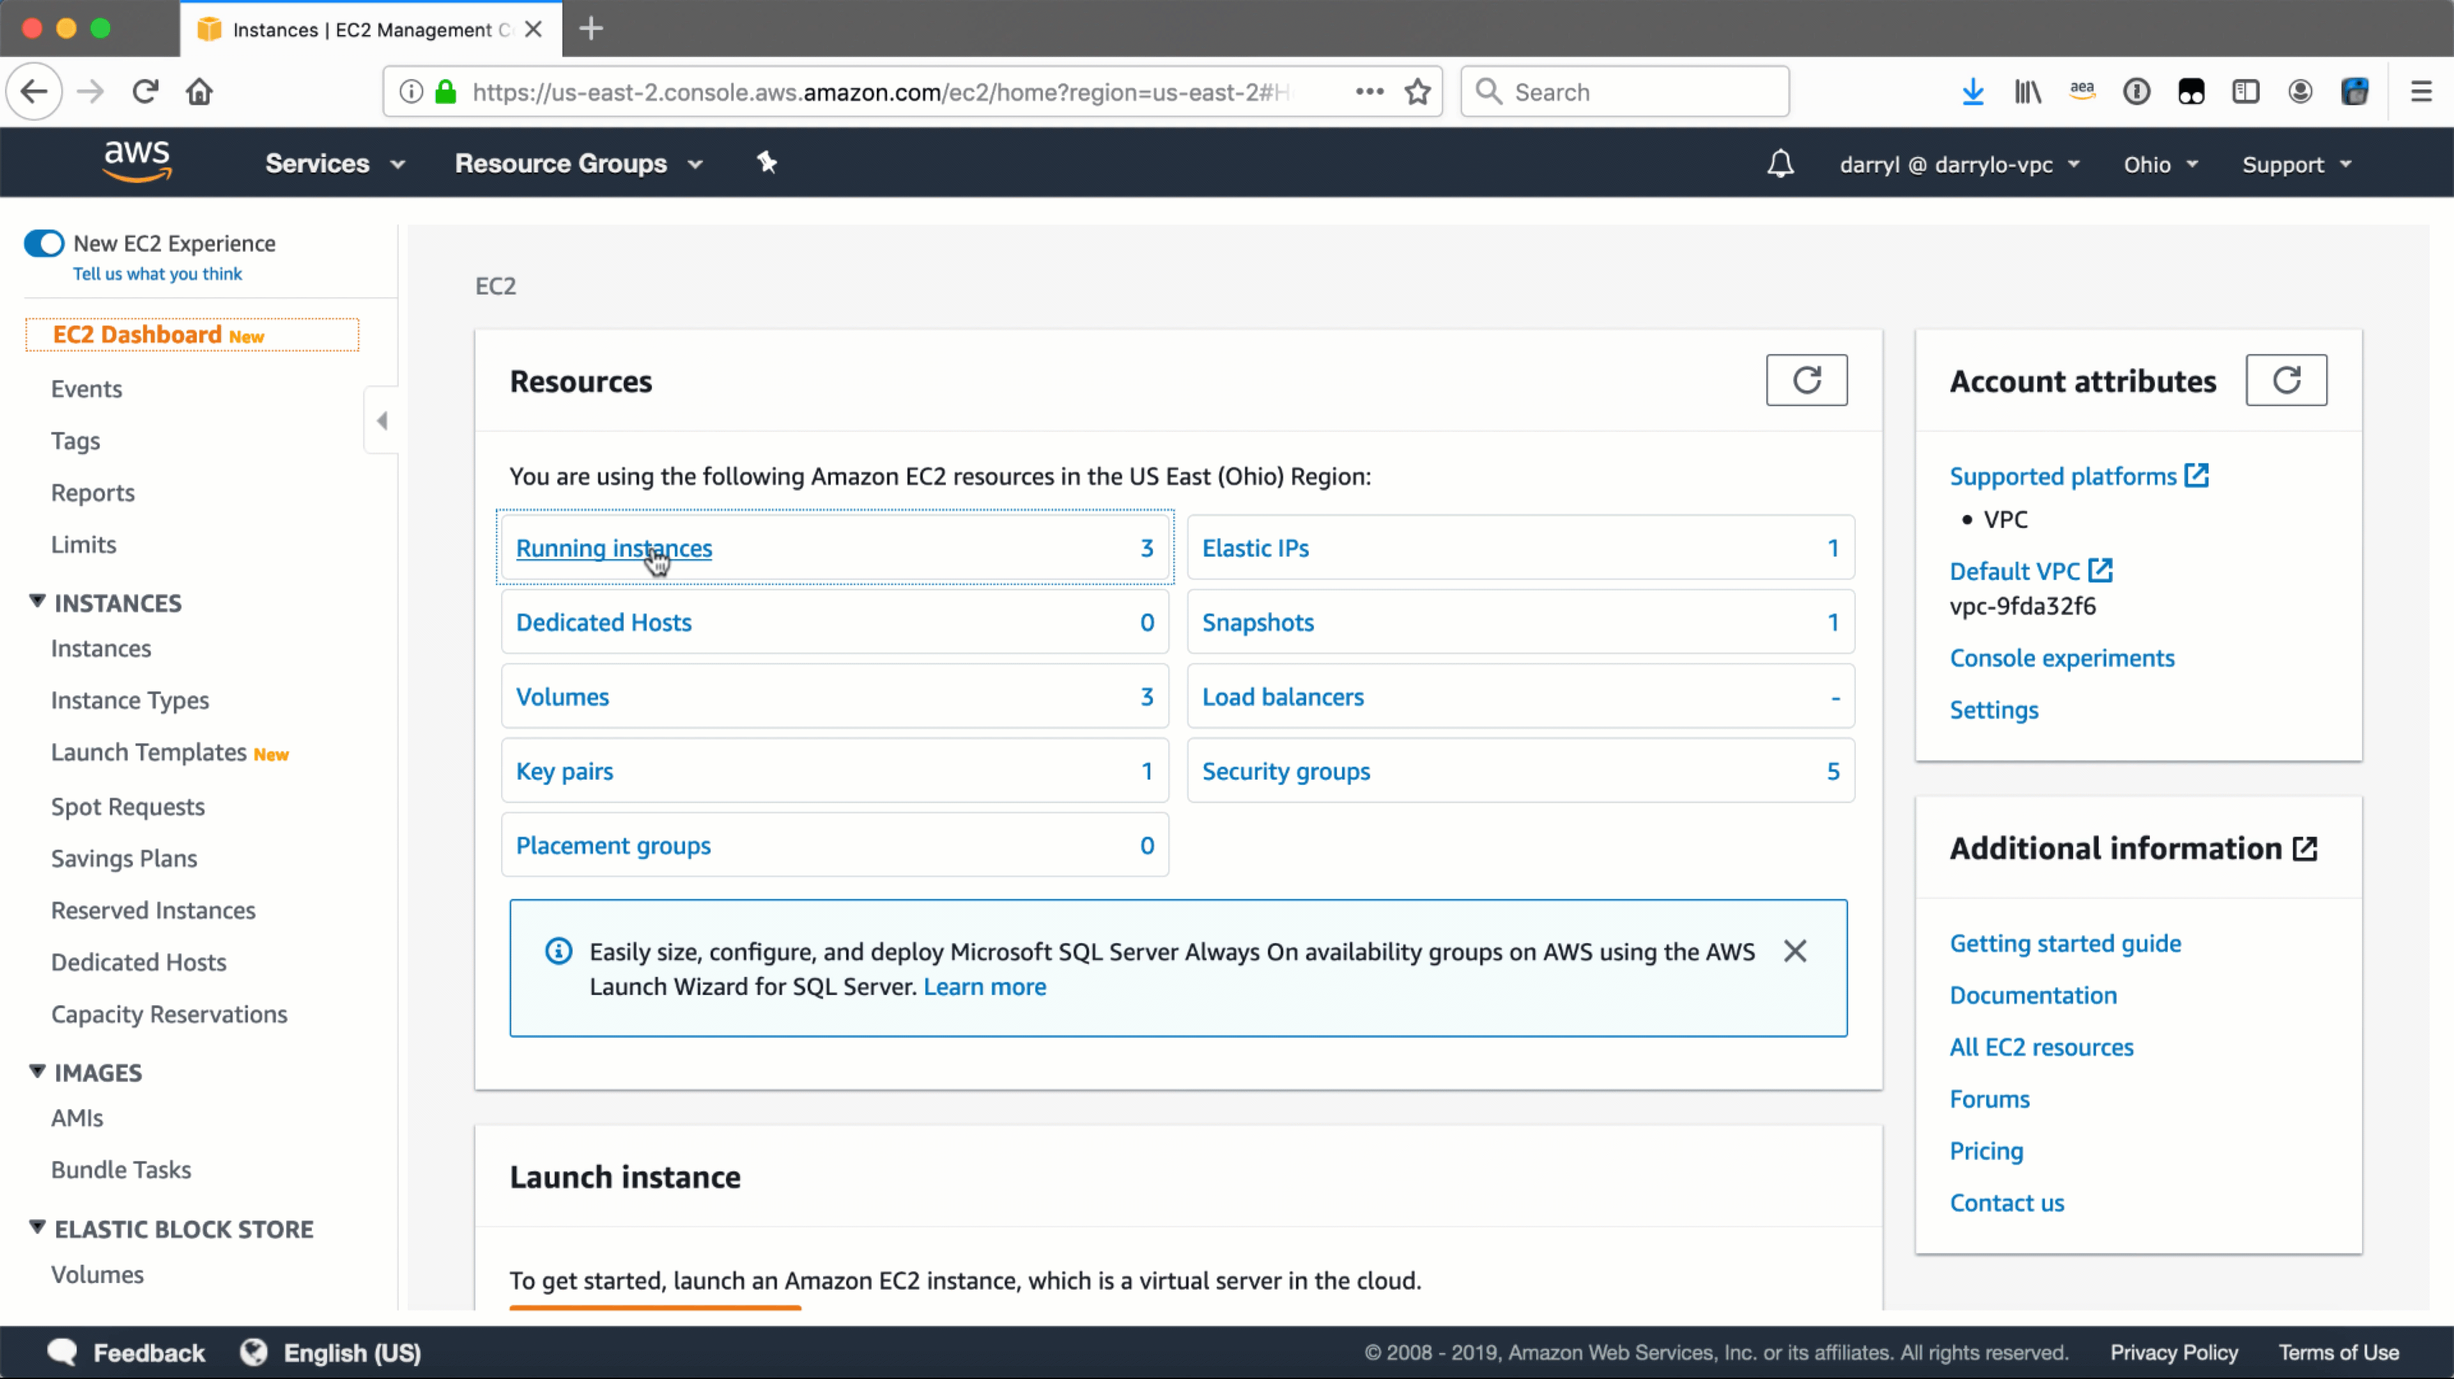Click the green padlock security icon

click(x=445, y=91)
